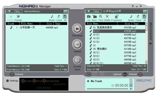This screenshot has width=156, height=99.
Task: Select file '01' sized 2672KB
Action: click(x=115, y=45)
